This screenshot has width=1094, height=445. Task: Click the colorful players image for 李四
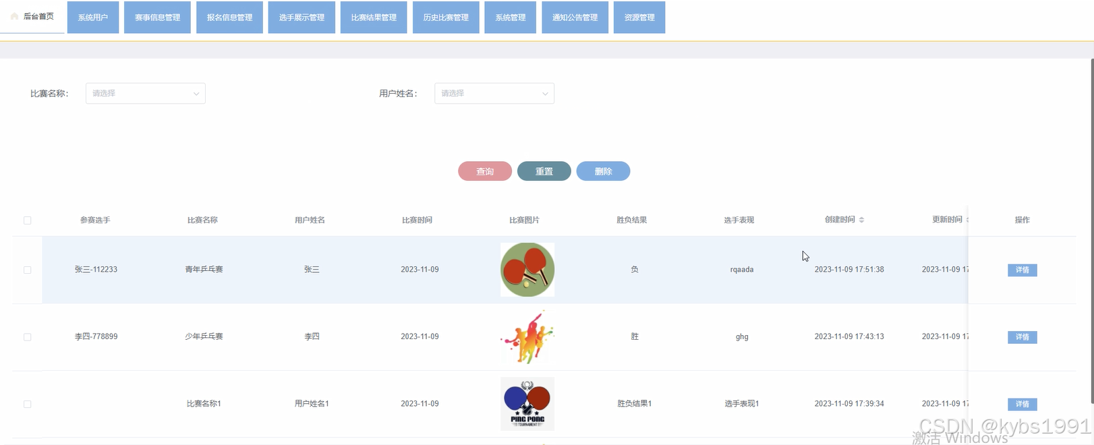(x=527, y=336)
